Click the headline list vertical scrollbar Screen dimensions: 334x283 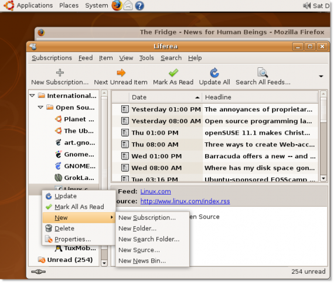(323, 136)
